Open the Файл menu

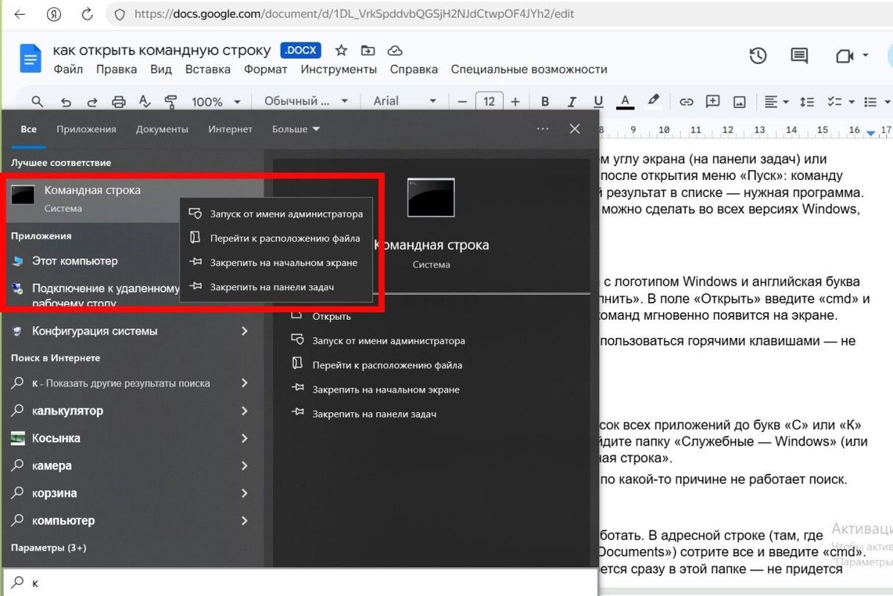[x=68, y=69]
